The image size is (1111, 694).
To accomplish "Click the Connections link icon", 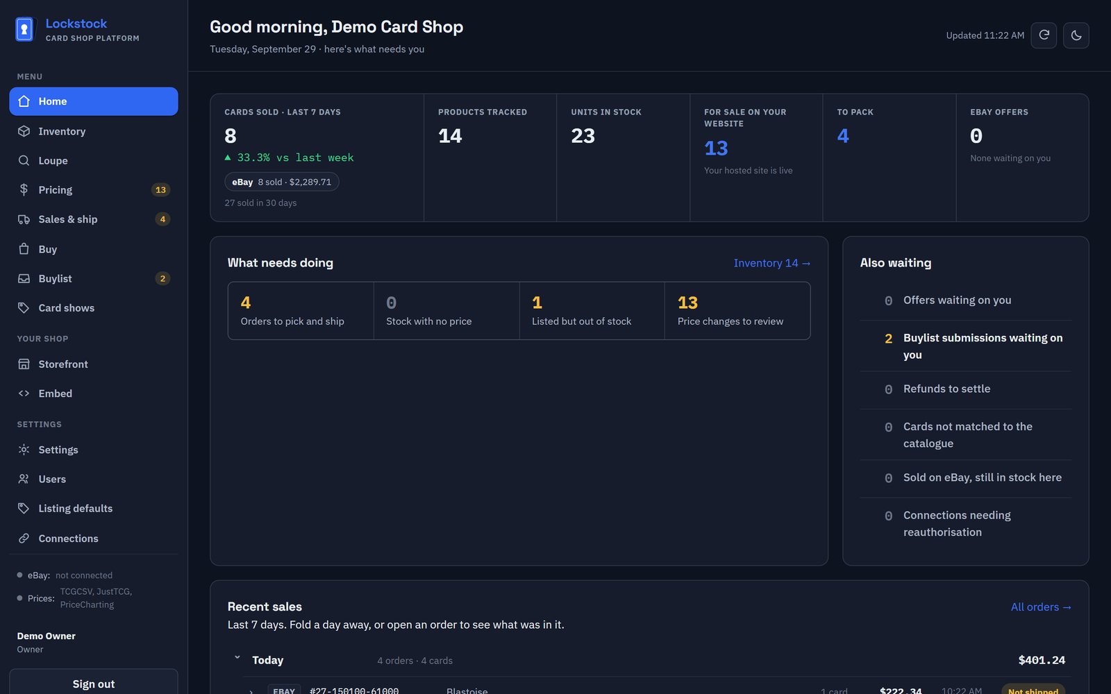I will click(x=24, y=539).
